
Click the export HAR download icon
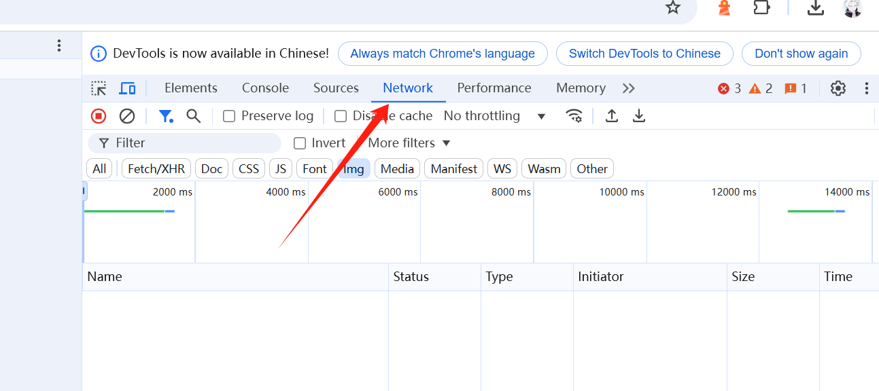point(639,116)
